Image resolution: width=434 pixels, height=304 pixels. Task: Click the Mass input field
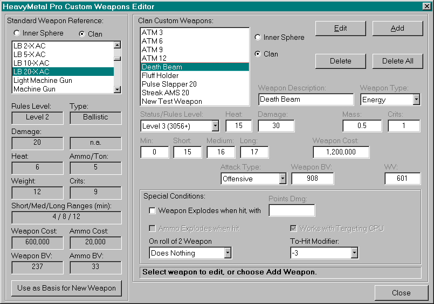(362, 125)
